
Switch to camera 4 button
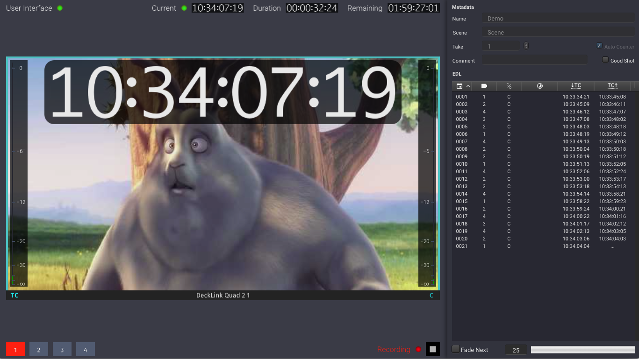[86, 349]
